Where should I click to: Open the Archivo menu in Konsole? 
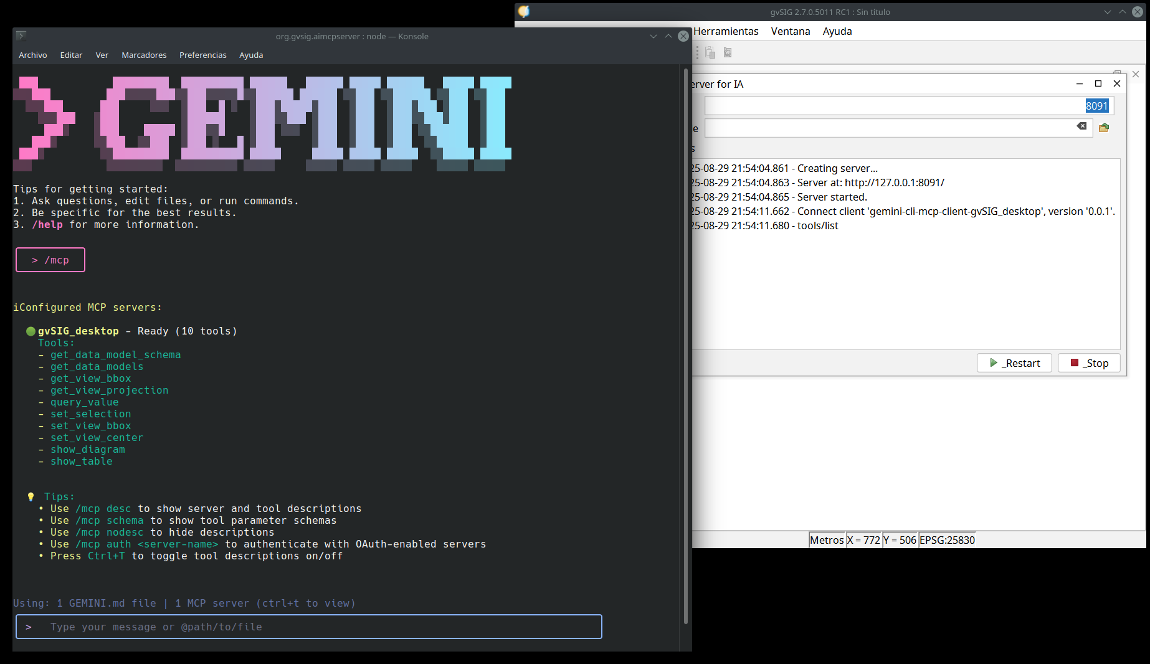[x=33, y=55]
